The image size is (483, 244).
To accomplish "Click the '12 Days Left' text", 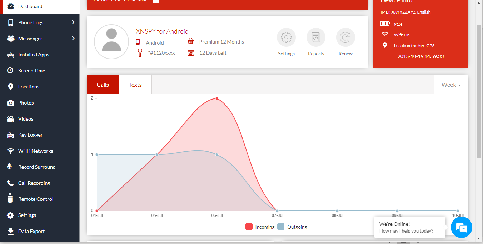I will point(213,53).
